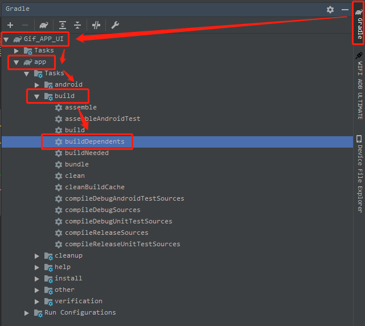Hide the Gradle tool window
This screenshot has width=365, height=326.
click(x=345, y=10)
